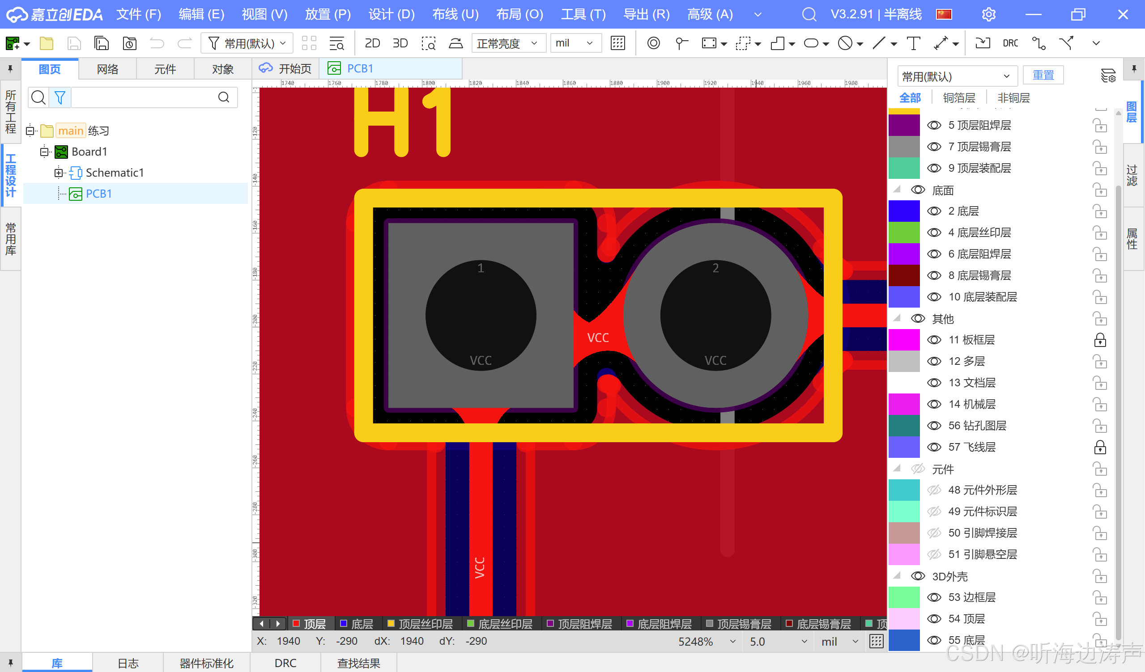Screen dimensions: 1145x672
Task: Open the 文件 (F) menu
Action: pos(139,14)
